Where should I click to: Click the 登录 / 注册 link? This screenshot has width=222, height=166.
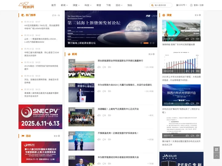click(199, 5)
